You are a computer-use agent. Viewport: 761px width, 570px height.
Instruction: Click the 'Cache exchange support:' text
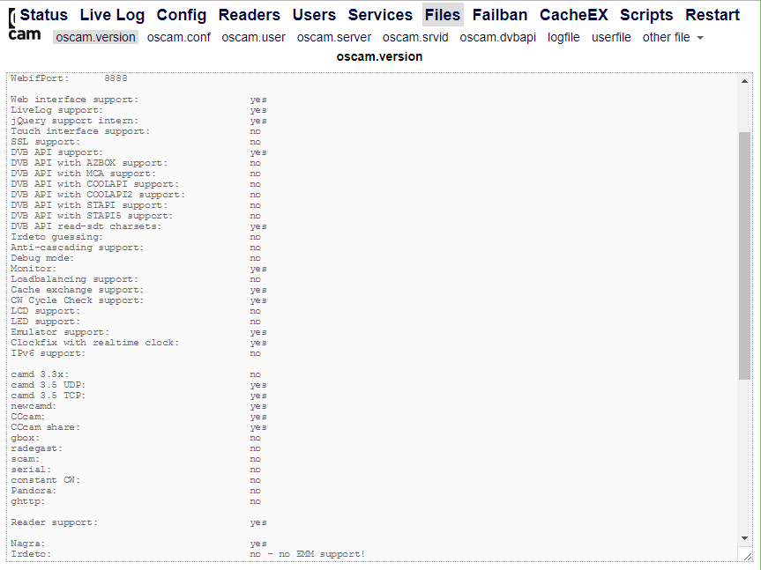pos(78,290)
